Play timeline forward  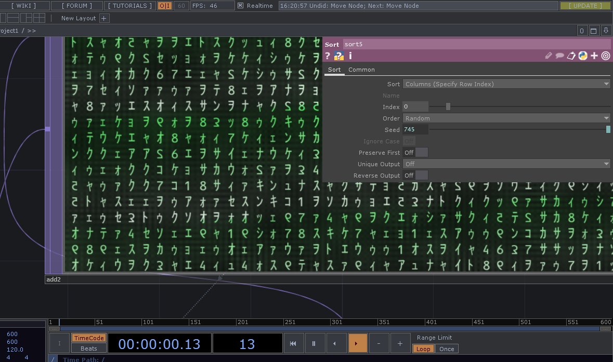357,344
